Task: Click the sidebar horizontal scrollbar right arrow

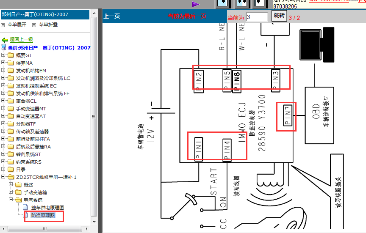Action: pyautogui.click(x=86, y=229)
